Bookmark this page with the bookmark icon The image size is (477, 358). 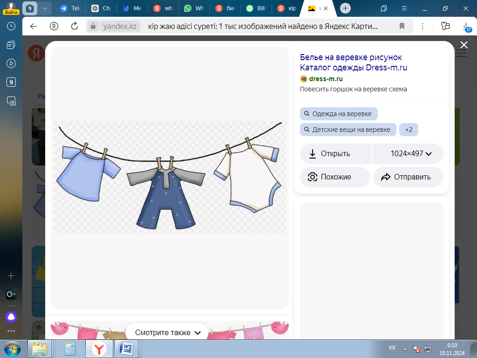point(402,26)
